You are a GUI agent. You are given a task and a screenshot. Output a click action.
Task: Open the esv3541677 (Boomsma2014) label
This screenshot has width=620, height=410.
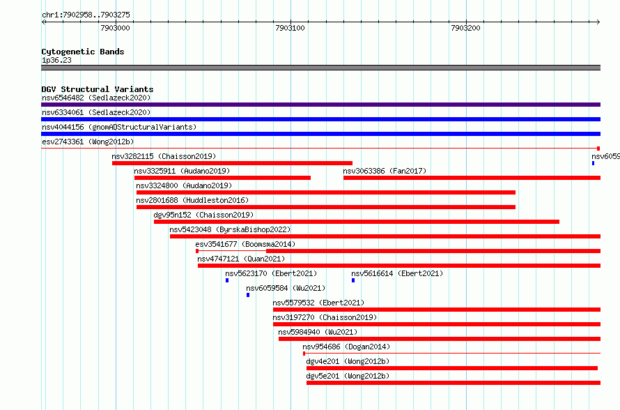[245, 244]
